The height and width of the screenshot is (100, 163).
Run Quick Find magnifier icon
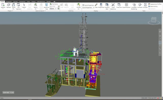[59, 6]
